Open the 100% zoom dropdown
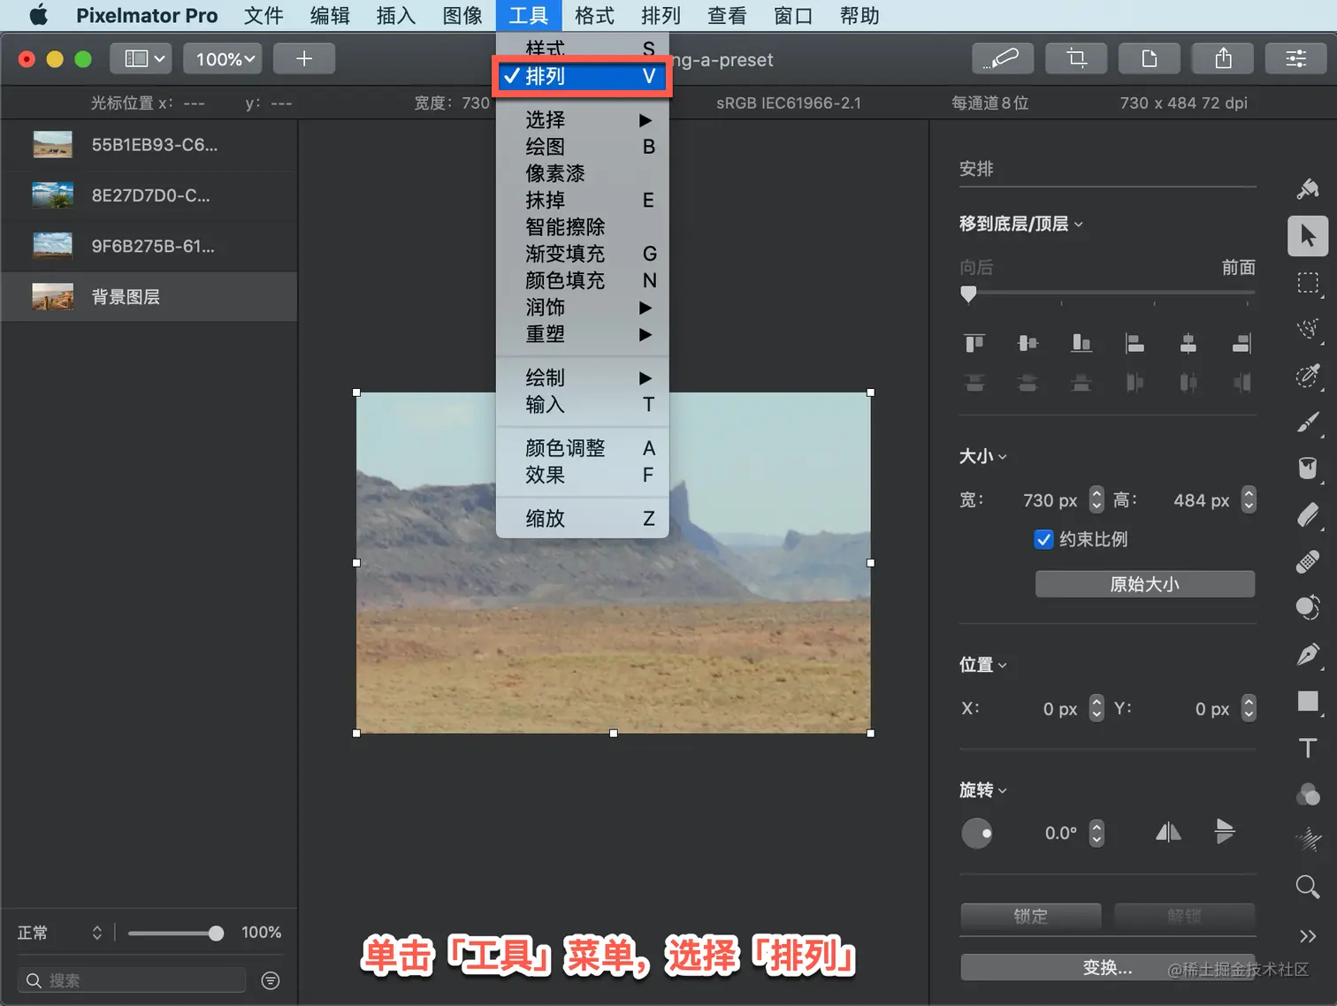 (223, 58)
